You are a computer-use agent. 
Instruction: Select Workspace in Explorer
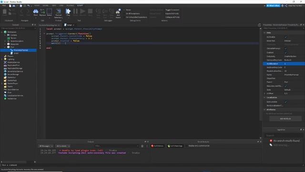(x=11, y=32)
